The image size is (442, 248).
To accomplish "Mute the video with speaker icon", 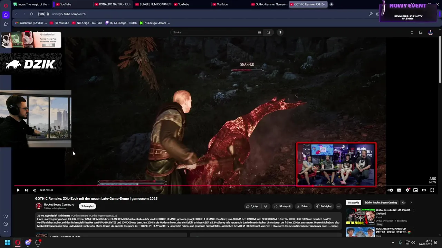I will pyautogui.click(x=34, y=190).
